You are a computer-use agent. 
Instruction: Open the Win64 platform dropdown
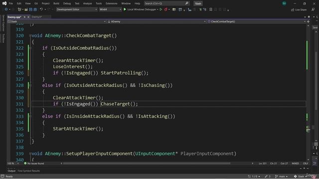click(110, 9)
